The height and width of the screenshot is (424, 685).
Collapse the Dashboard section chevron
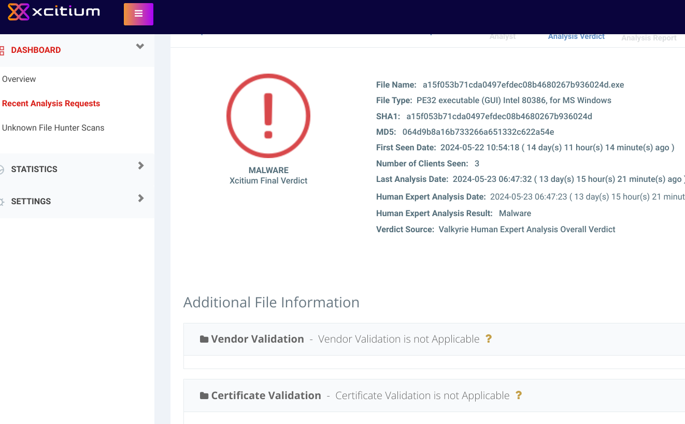140,47
